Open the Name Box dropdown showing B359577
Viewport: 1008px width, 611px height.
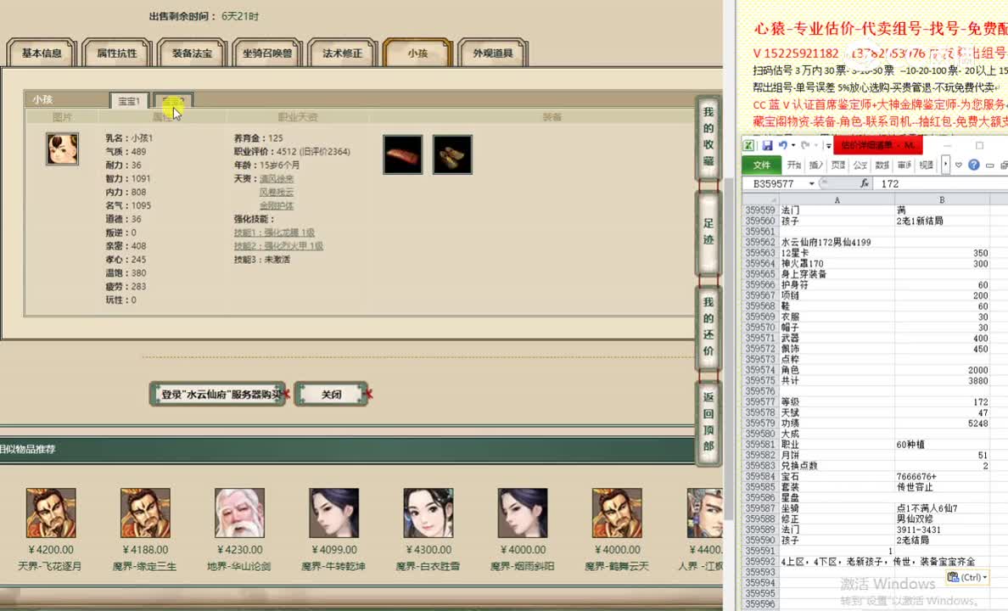click(810, 182)
